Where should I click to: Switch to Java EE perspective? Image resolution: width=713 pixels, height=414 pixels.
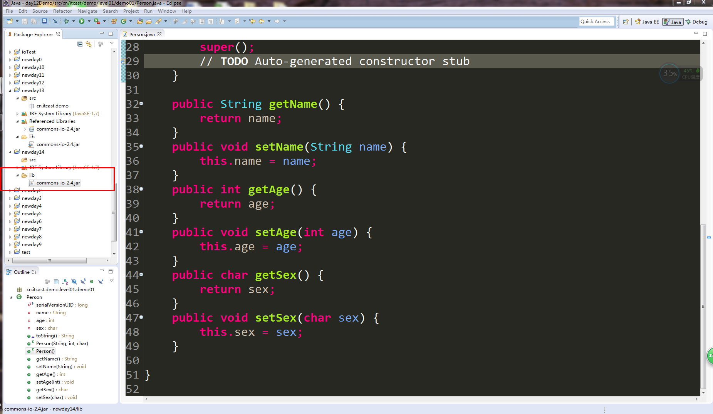647,22
